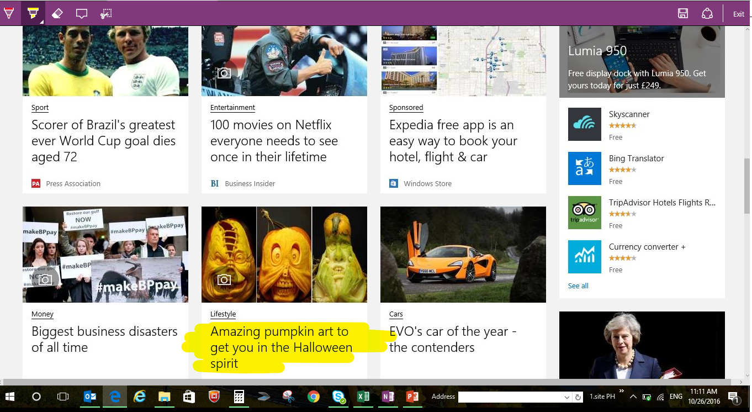Save the web note with the floppy disk icon

coord(683,14)
